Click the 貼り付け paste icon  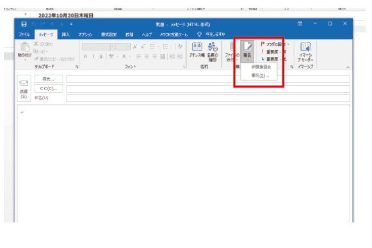[25, 47]
